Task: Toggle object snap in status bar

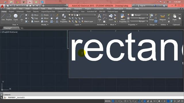Action: [139, 101]
